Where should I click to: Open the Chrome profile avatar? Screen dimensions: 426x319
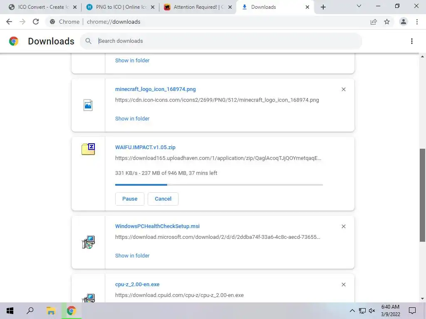point(404,22)
